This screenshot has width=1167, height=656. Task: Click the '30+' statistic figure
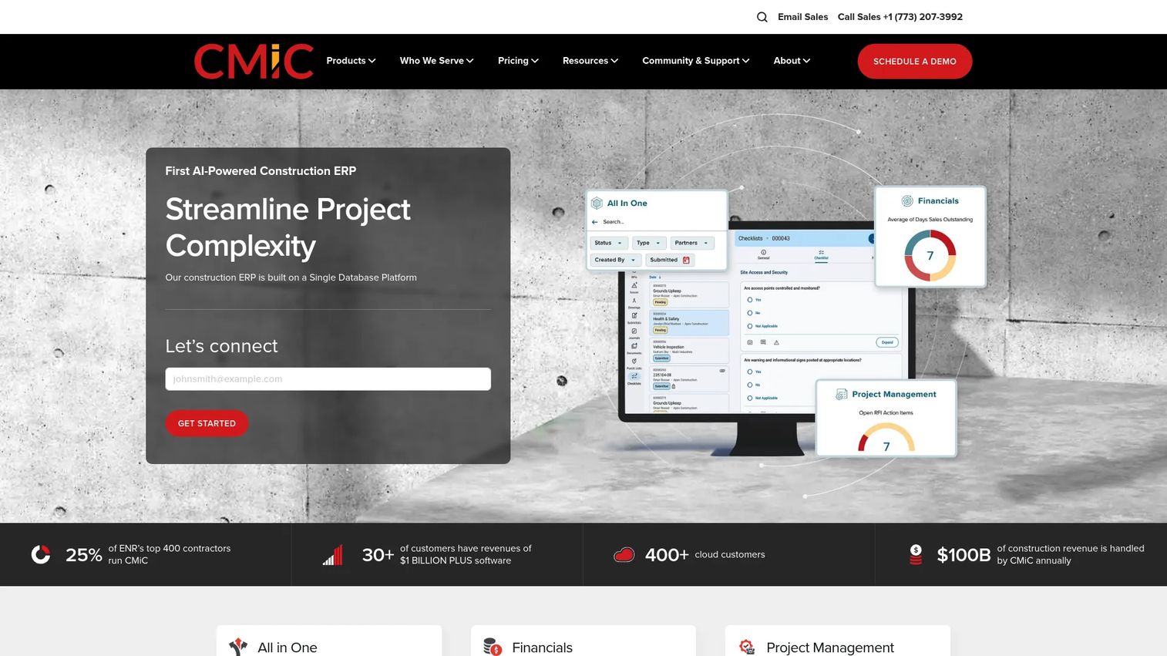click(378, 555)
